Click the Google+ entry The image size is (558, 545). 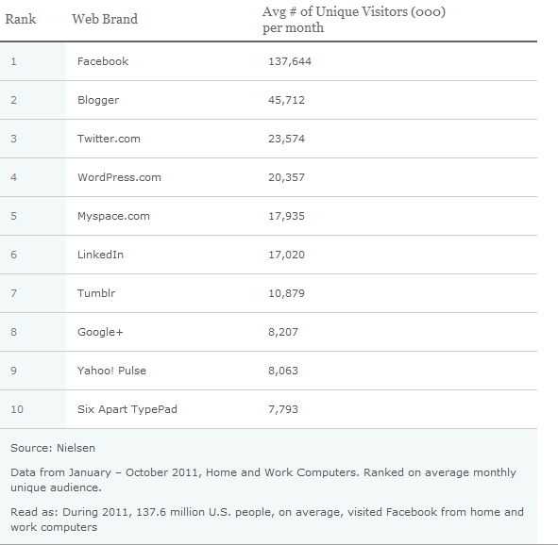pos(100,332)
